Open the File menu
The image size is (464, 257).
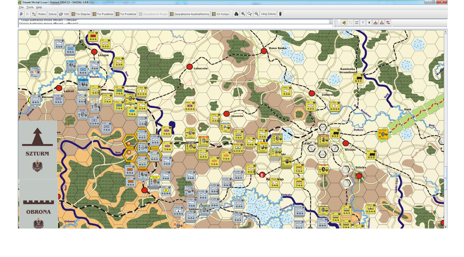click(21, 7)
